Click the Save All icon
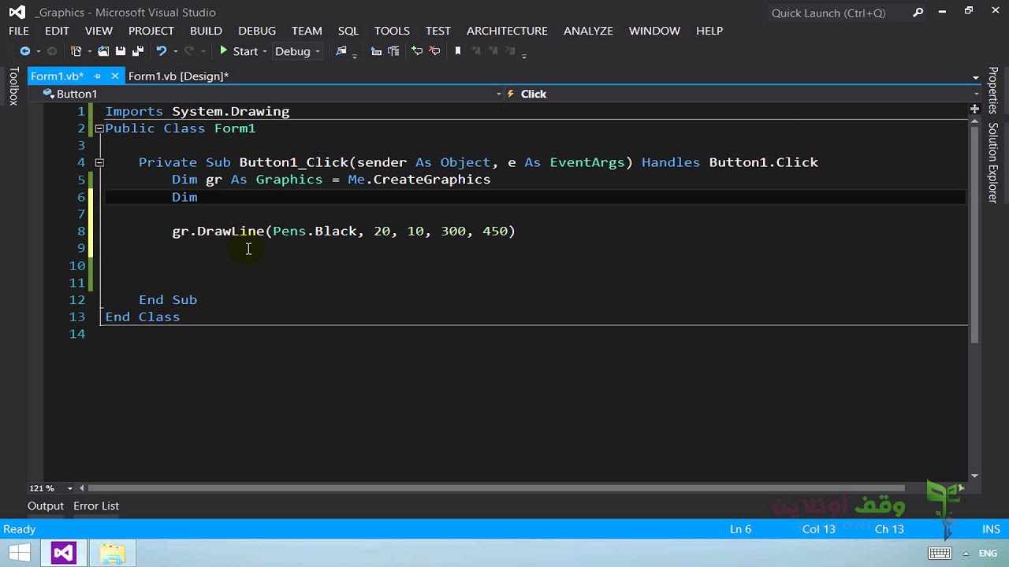The image size is (1009, 567). (138, 51)
